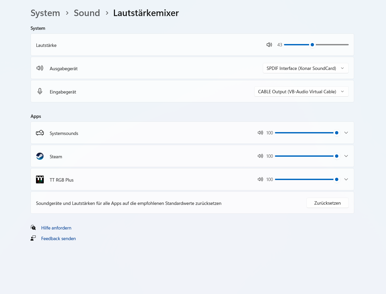Image resolution: width=386 pixels, height=294 pixels.
Task: Click the Systemsounds volume slider handle
Action: 337,133
